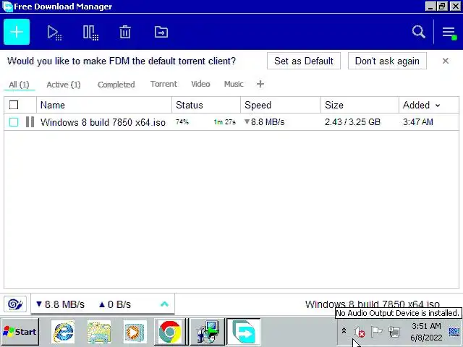Launch Internet Explorer from the taskbar
The width and height of the screenshot is (463, 347).
[63, 332]
